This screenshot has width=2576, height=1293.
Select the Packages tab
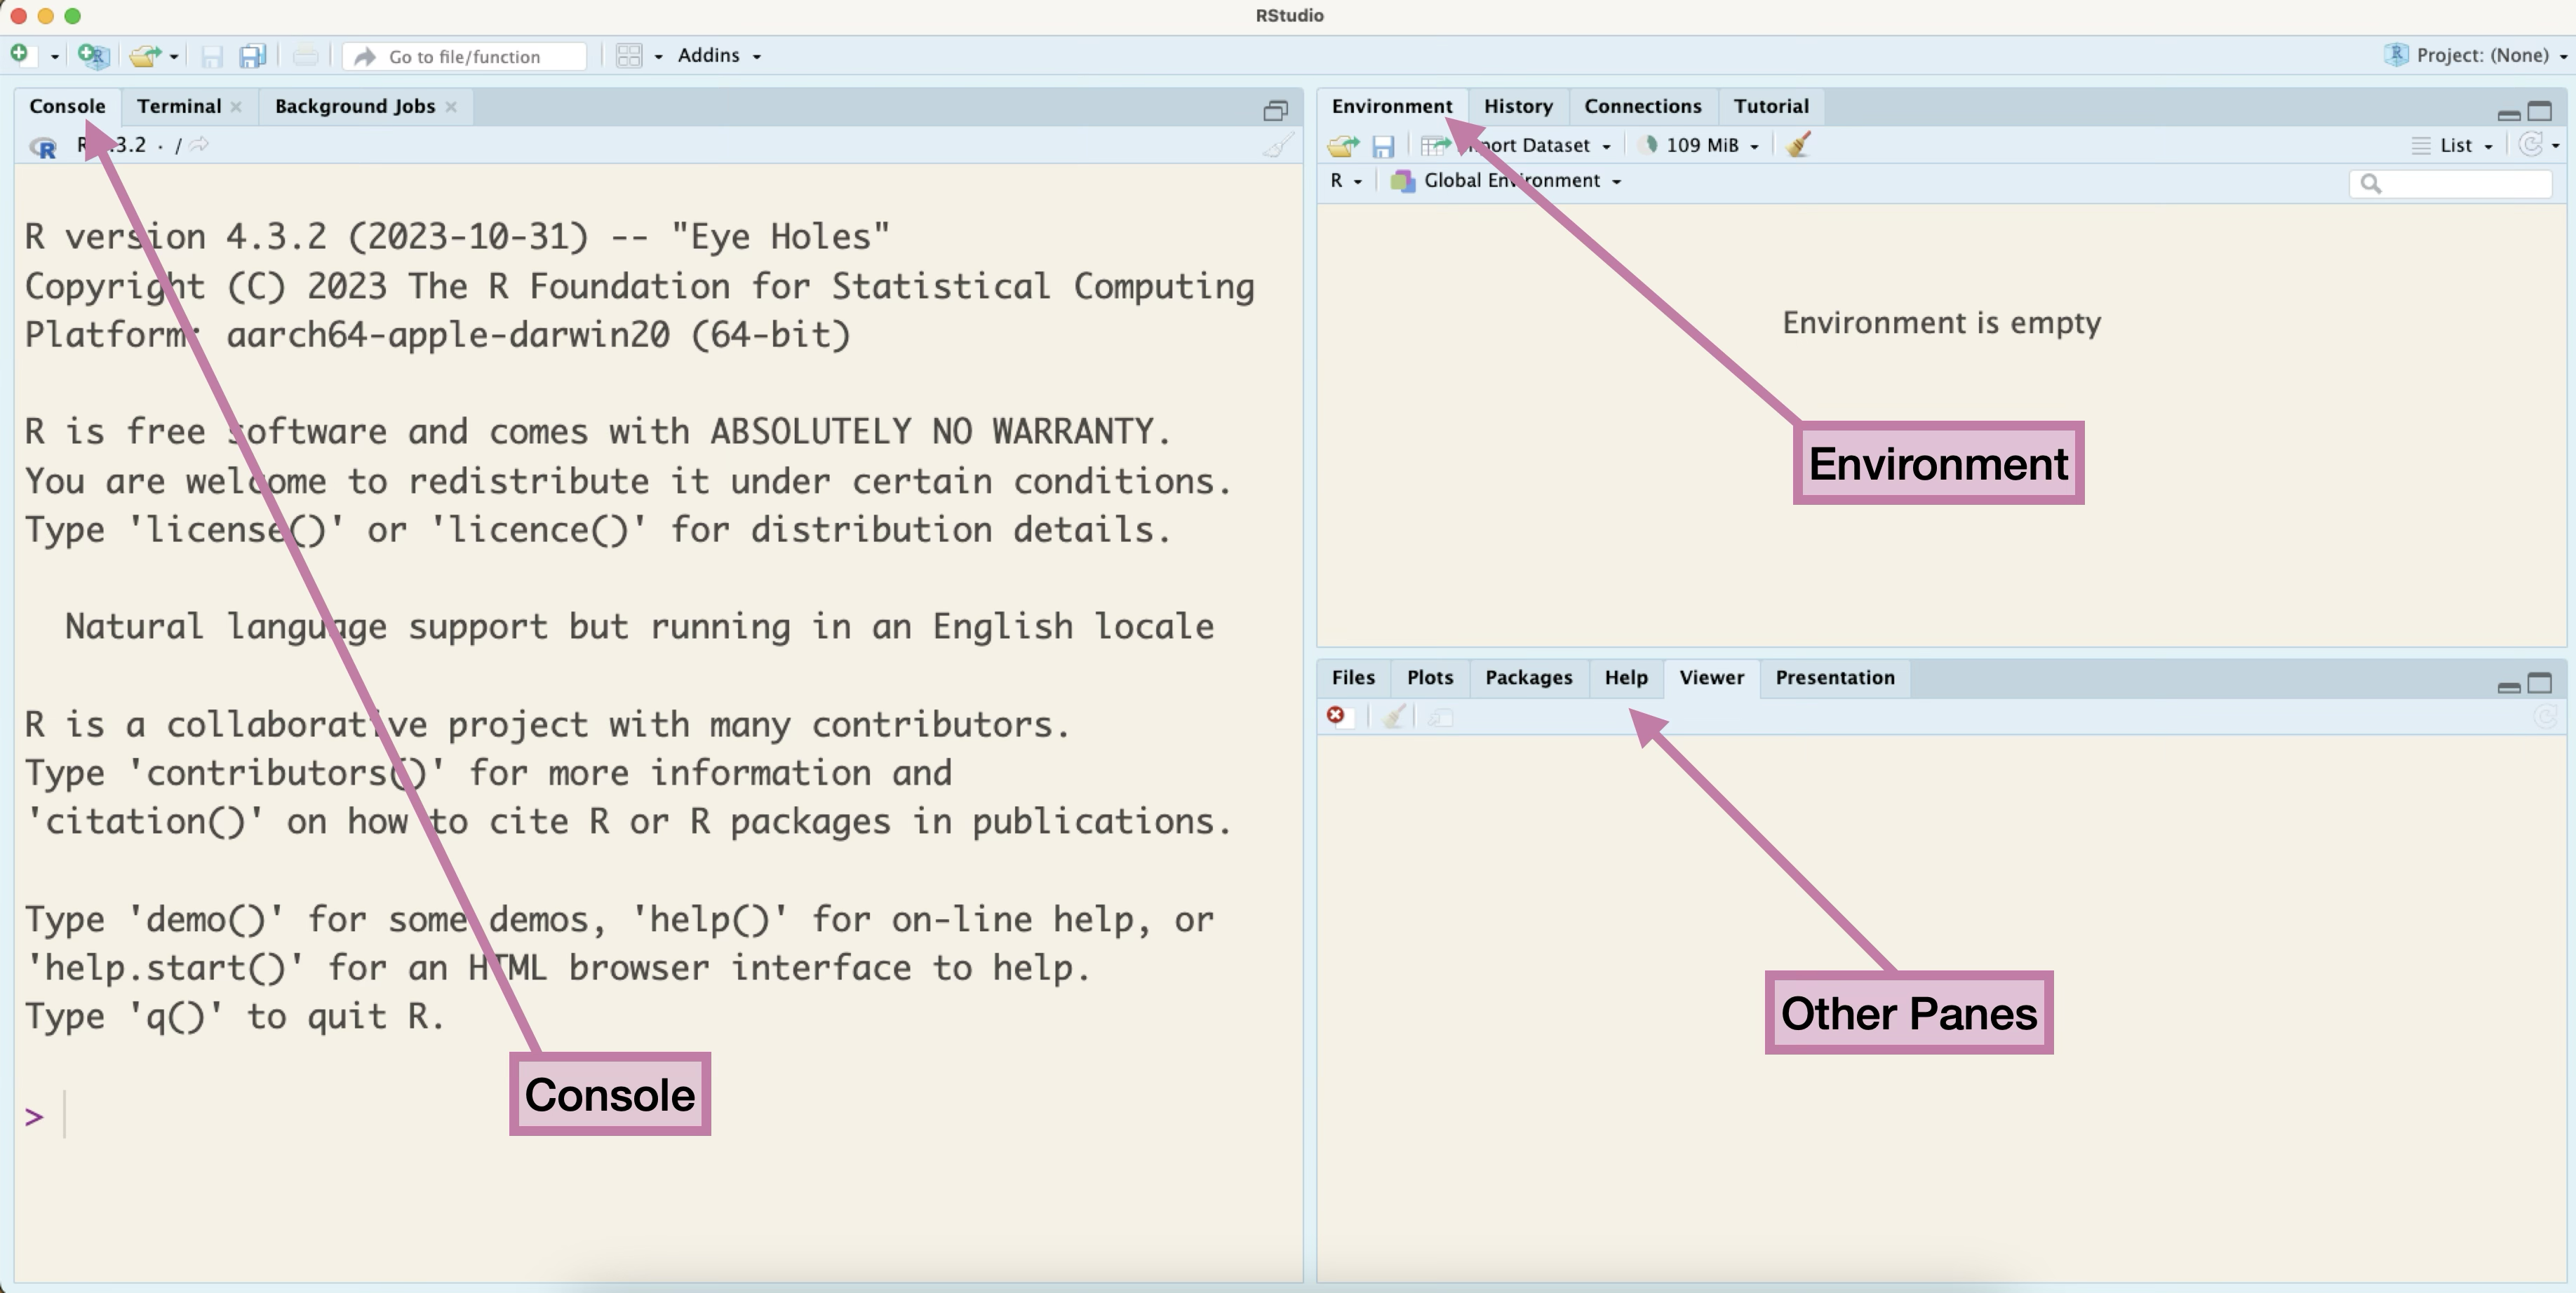[1528, 679]
